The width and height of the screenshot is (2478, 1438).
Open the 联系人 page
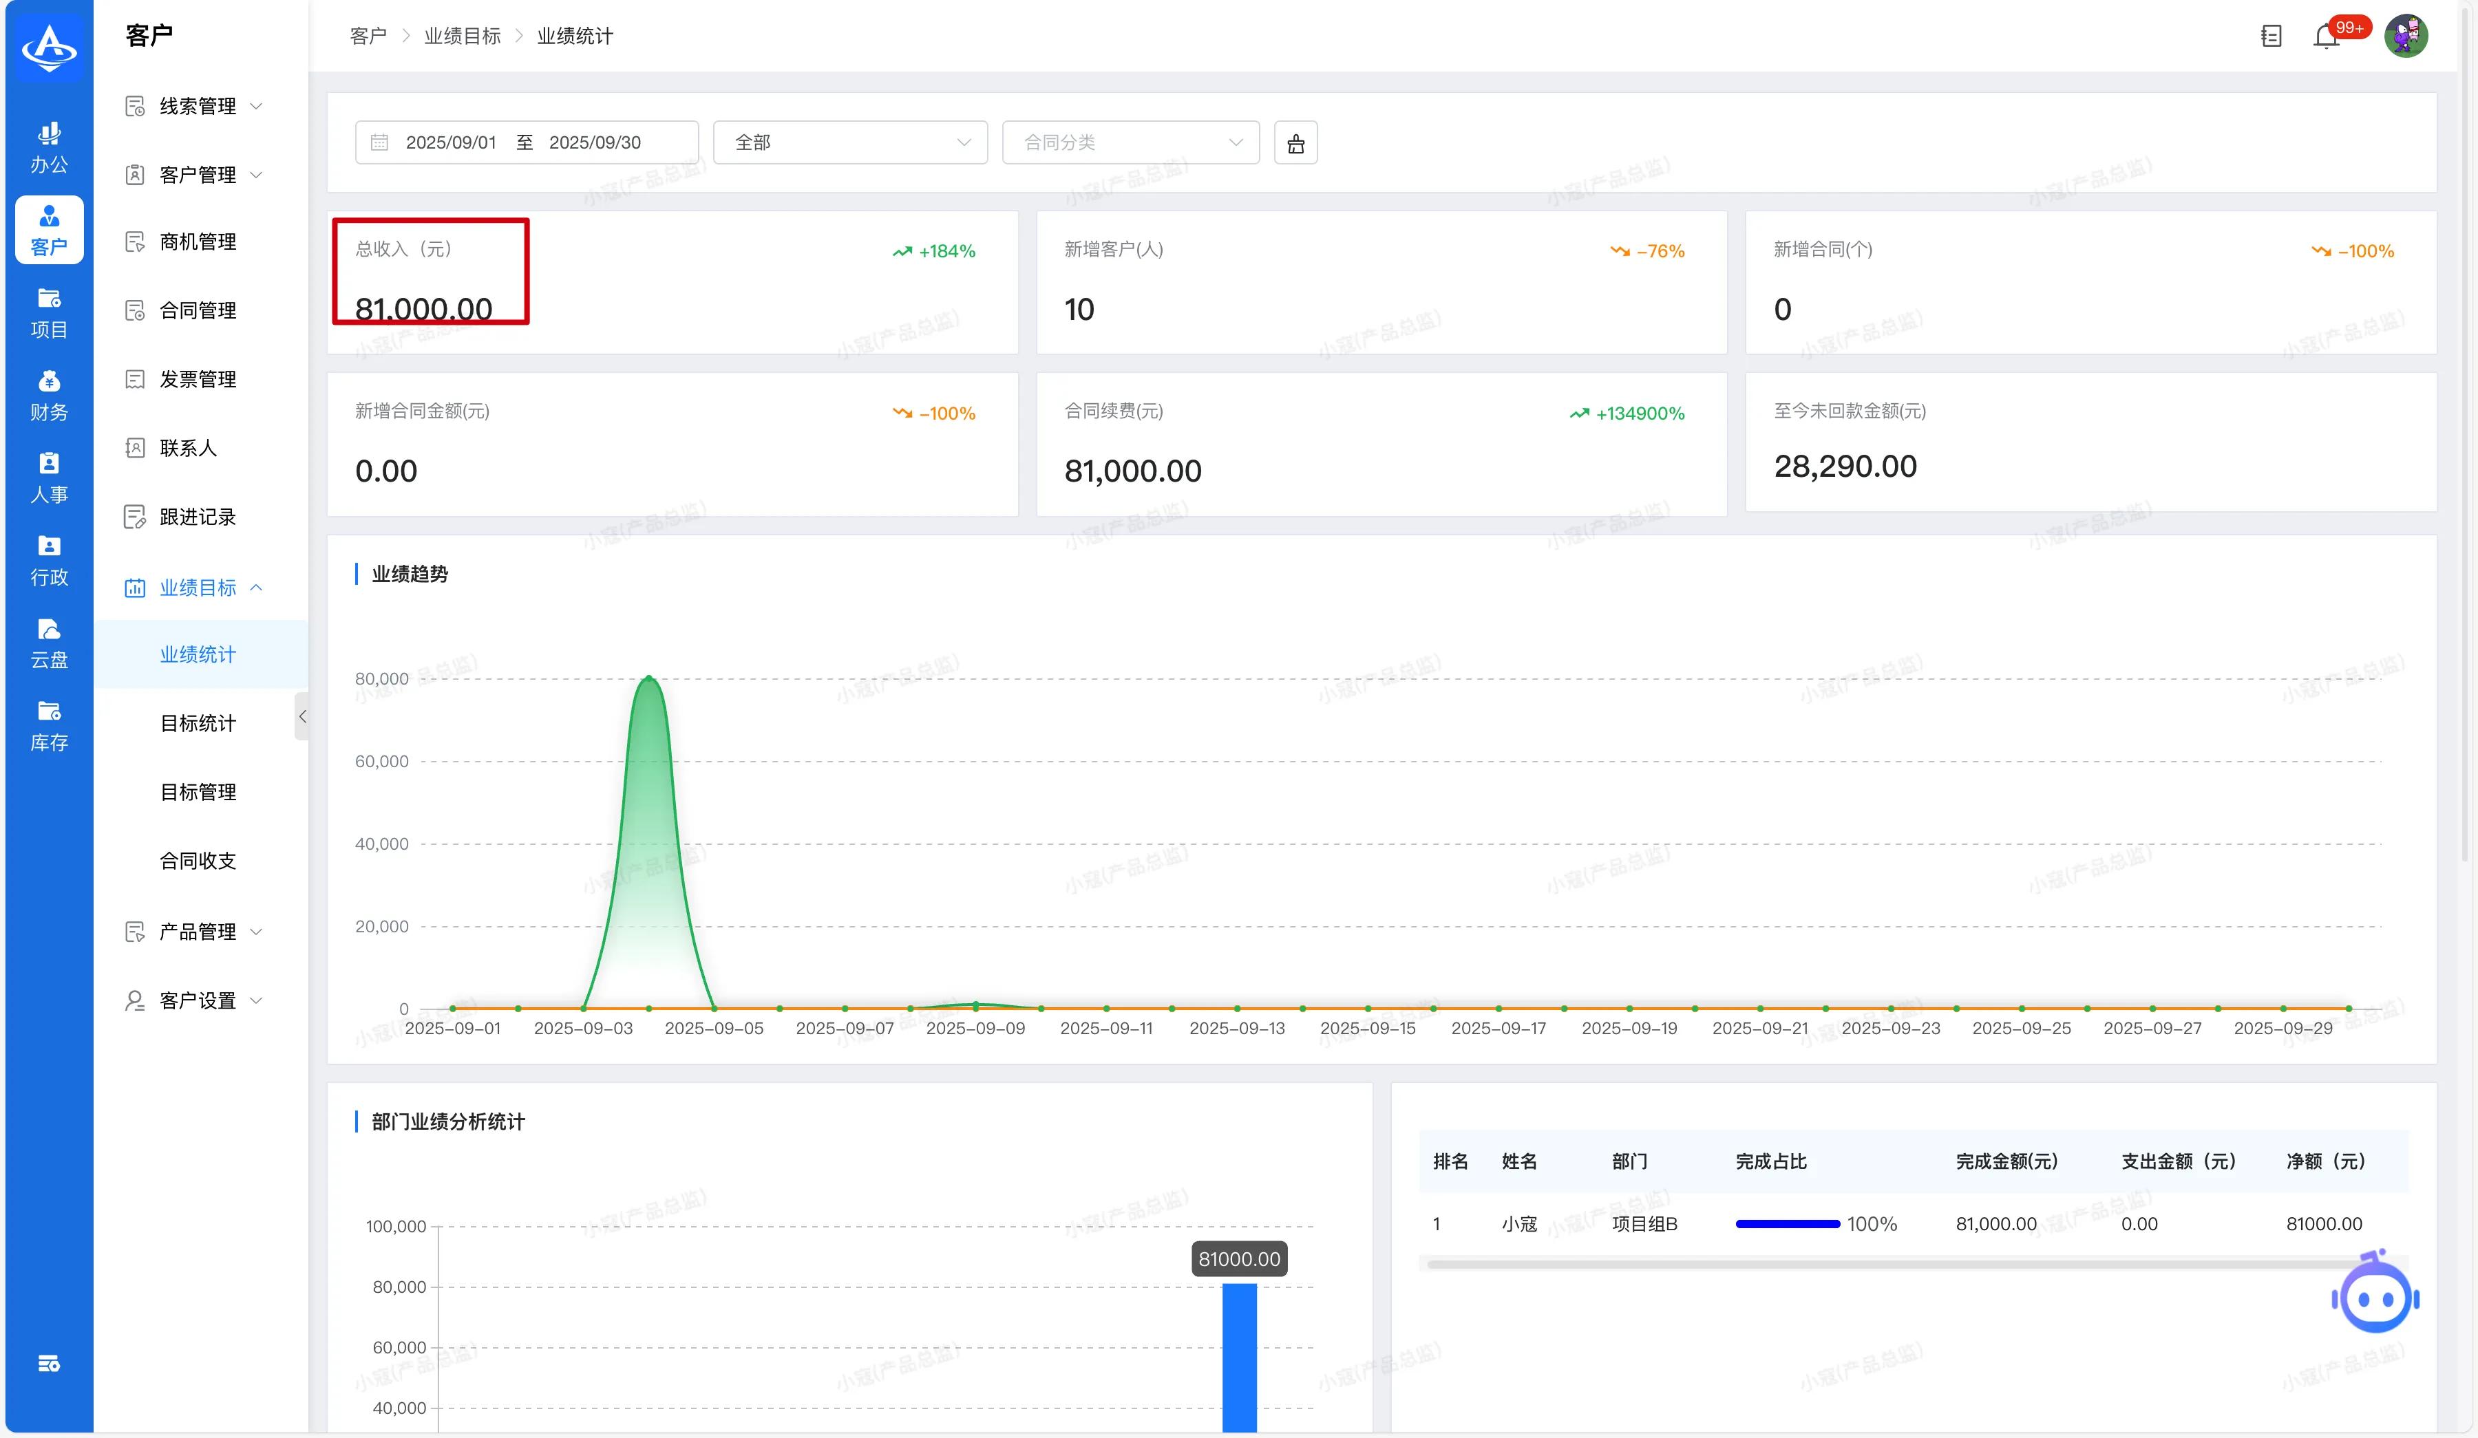(x=187, y=448)
